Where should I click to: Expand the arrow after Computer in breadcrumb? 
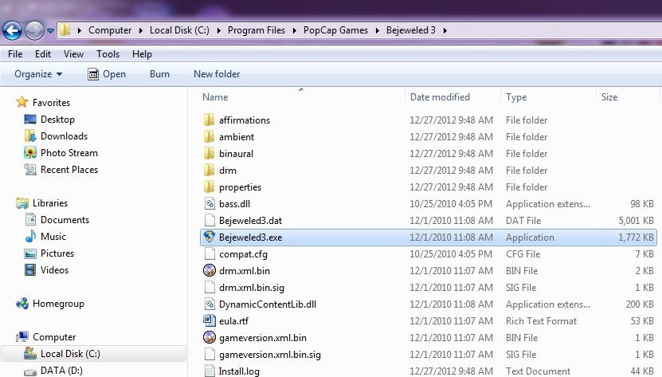(140, 30)
